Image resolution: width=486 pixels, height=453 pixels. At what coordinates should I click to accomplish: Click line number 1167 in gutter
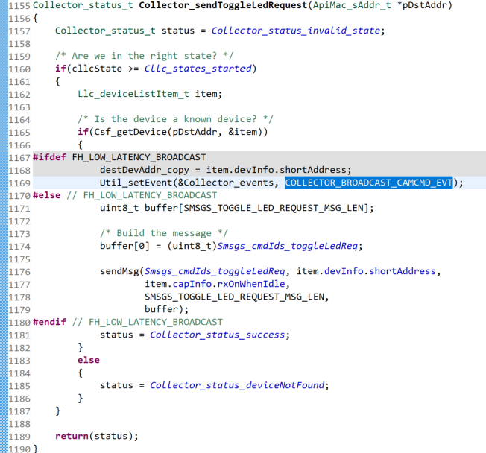click(x=19, y=158)
